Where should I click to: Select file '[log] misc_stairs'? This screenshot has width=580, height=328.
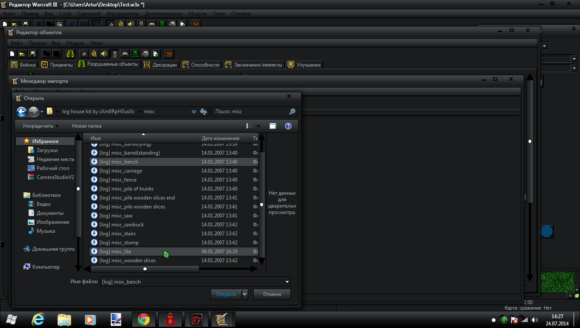point(174,234)
